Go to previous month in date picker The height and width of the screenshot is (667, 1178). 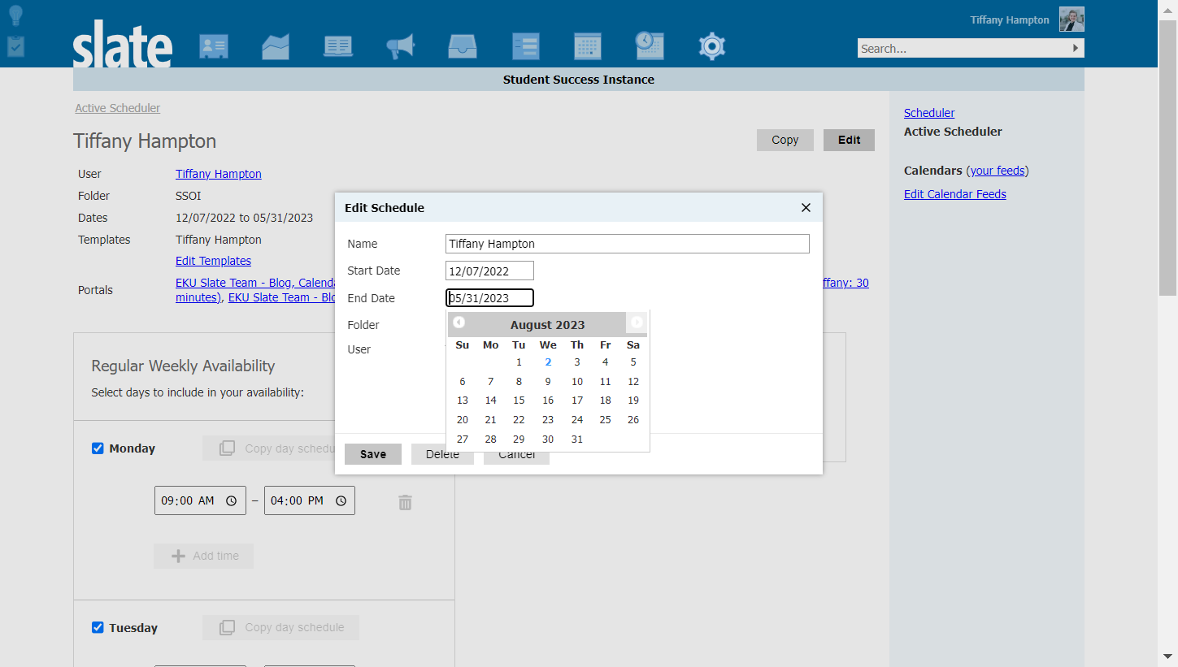click(x=459, y=323)
